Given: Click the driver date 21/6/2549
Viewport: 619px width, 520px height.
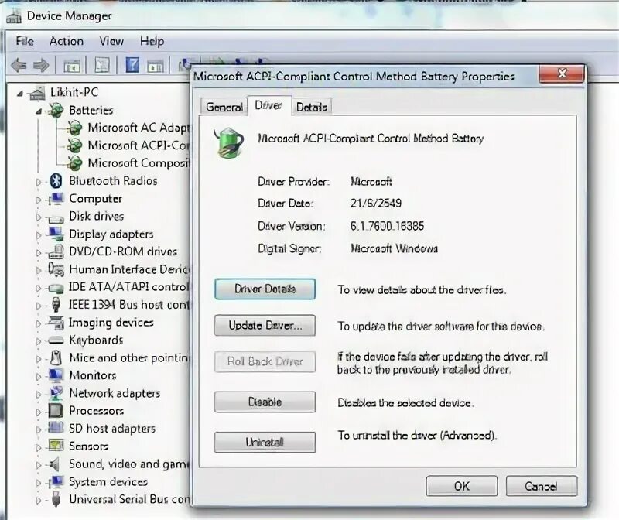Looking at the screenshot, I should click(376, 203).
